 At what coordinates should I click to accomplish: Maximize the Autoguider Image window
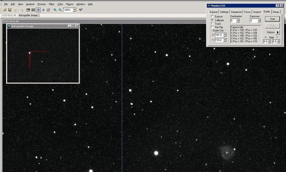point(73,26)
